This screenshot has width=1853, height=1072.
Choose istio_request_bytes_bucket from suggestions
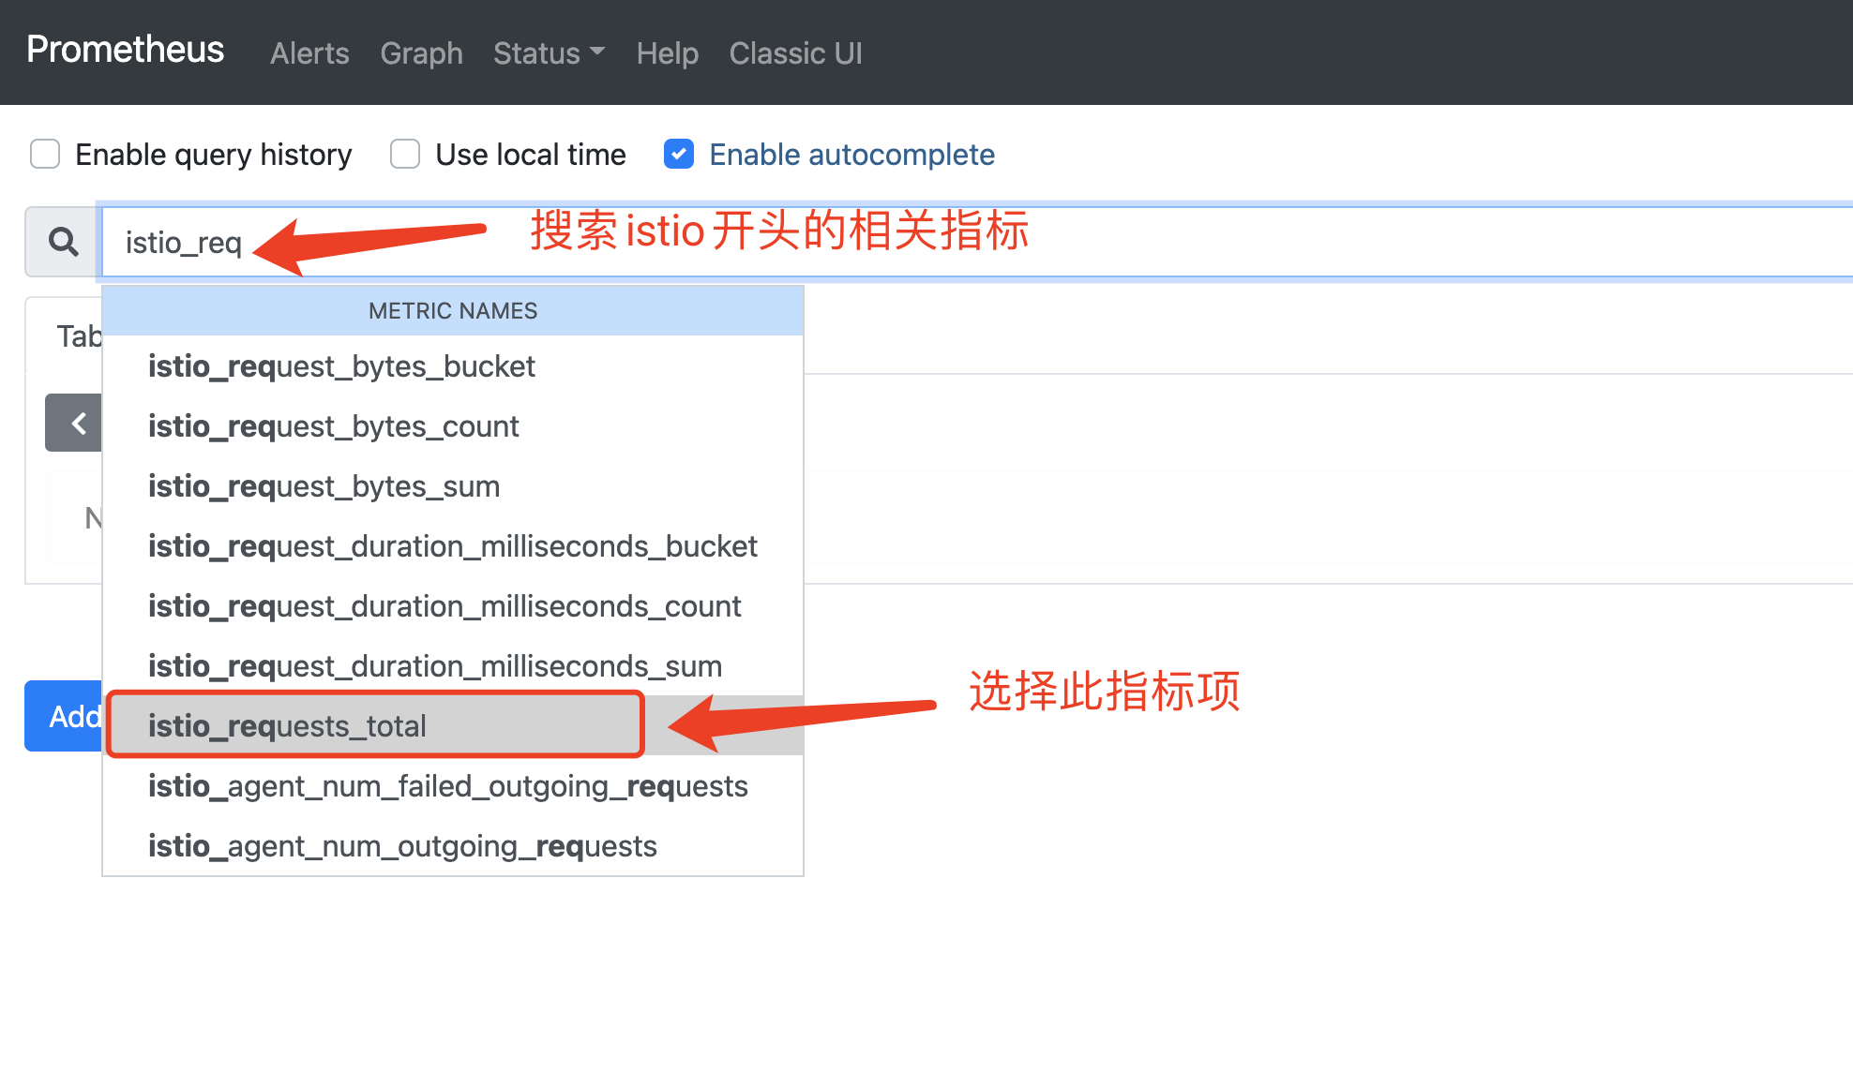point(341,366)
